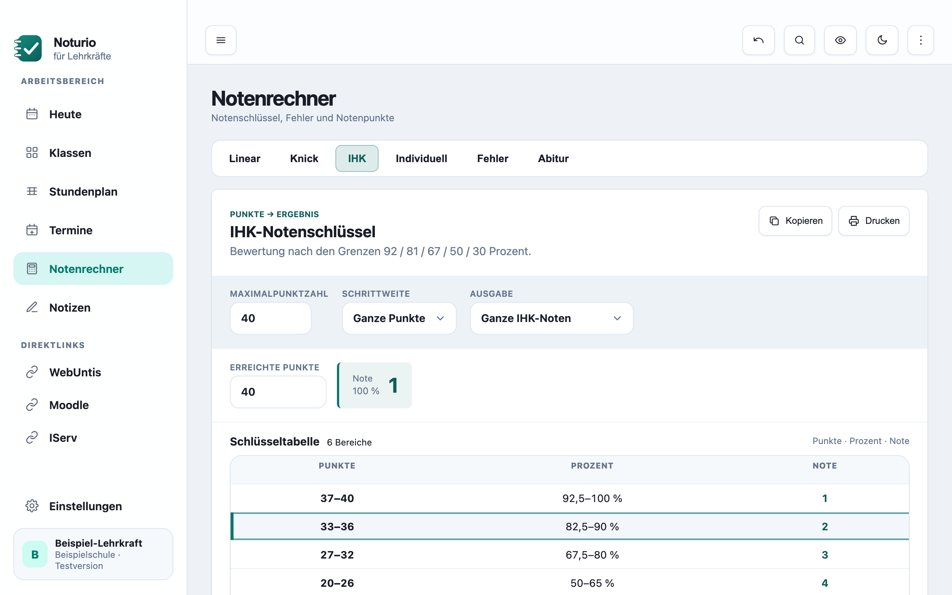Image resolution: width=952 pixels, height=595 pixels.
Task: Click the IHK-Notenschlüssel heading
Action: 302,232
